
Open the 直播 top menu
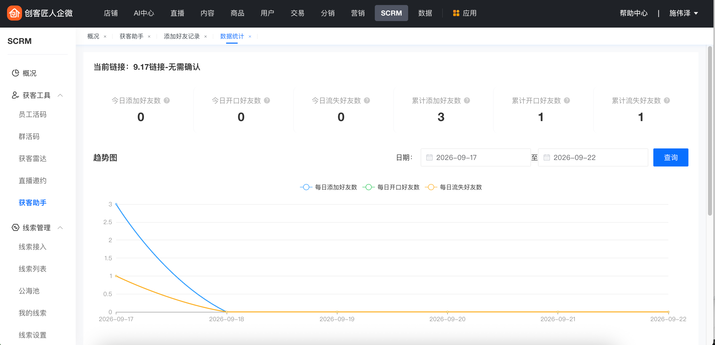[177, 13]
